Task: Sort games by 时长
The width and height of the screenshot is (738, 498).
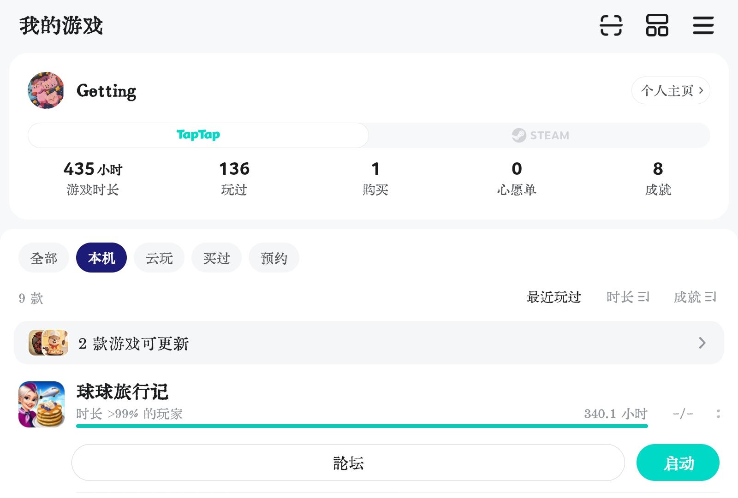Action: coord(627,297)
